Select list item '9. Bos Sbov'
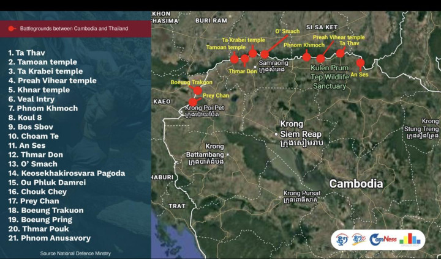The width and height of the screenshot is (441, 259). coord(31,127)
